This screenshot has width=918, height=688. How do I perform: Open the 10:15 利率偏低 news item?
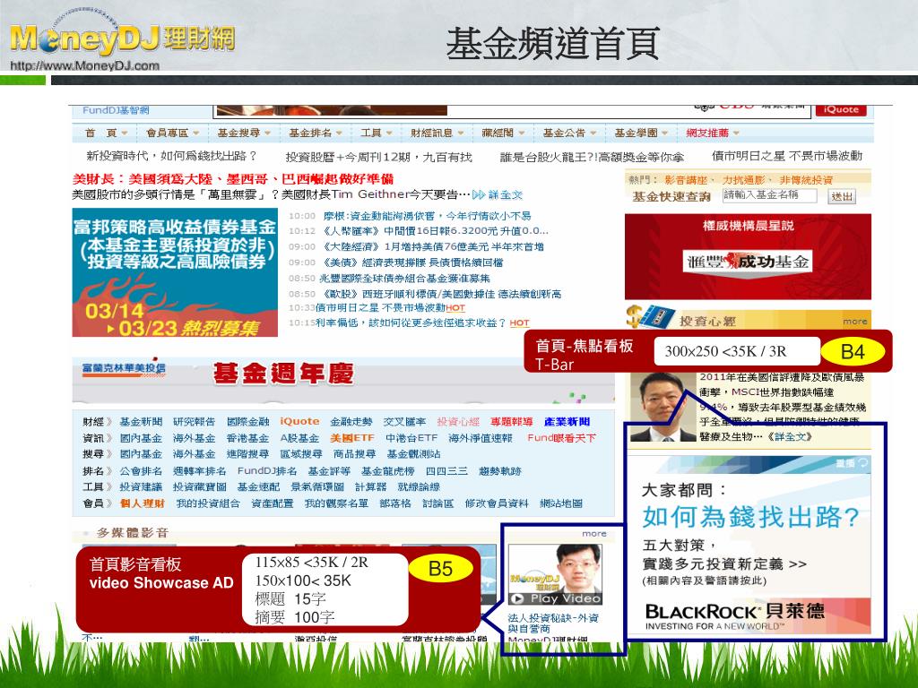tap(409, 322)
